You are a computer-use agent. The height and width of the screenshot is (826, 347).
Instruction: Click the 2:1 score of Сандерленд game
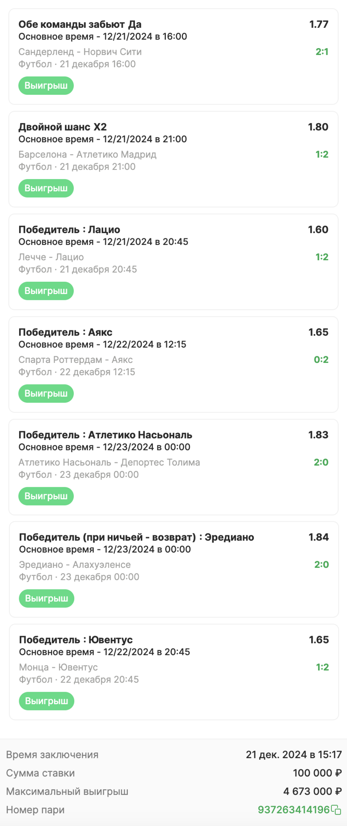click(x=322, y=52)
